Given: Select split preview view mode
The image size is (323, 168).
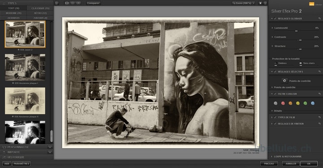Looking at the screenshot, I should coord(73,3).
